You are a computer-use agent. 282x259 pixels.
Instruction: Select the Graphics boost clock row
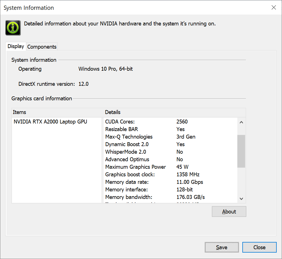171,175
